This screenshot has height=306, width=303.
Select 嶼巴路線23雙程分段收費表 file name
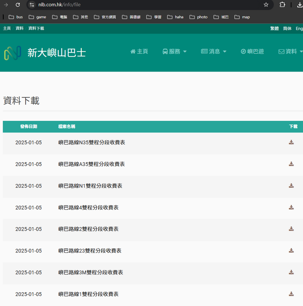click(90, 251)
